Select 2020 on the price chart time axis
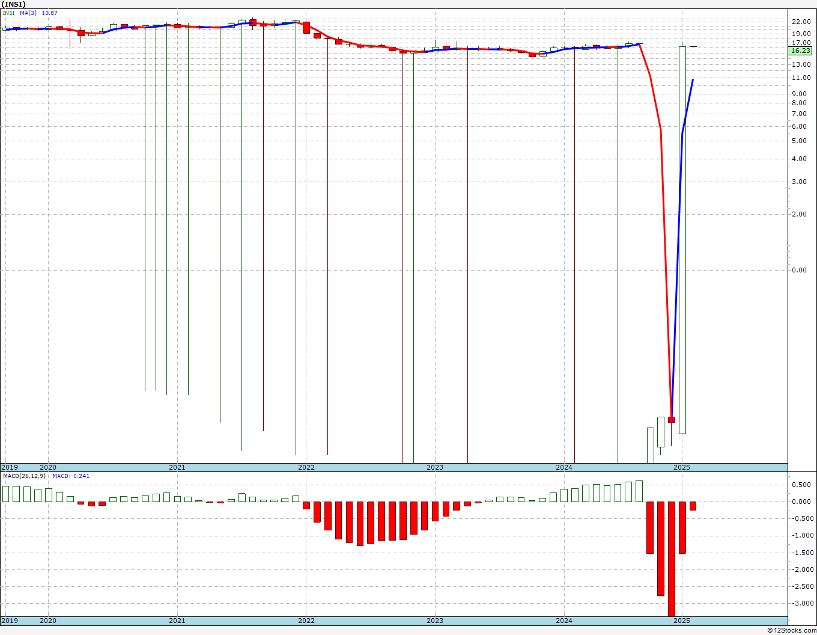This screenshot has height=635, width=817. coord(48,467)
